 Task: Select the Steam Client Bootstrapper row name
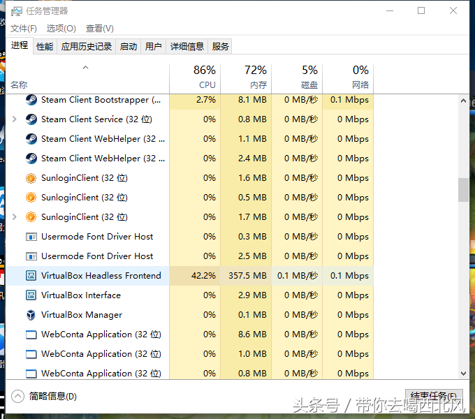(101, 100)
